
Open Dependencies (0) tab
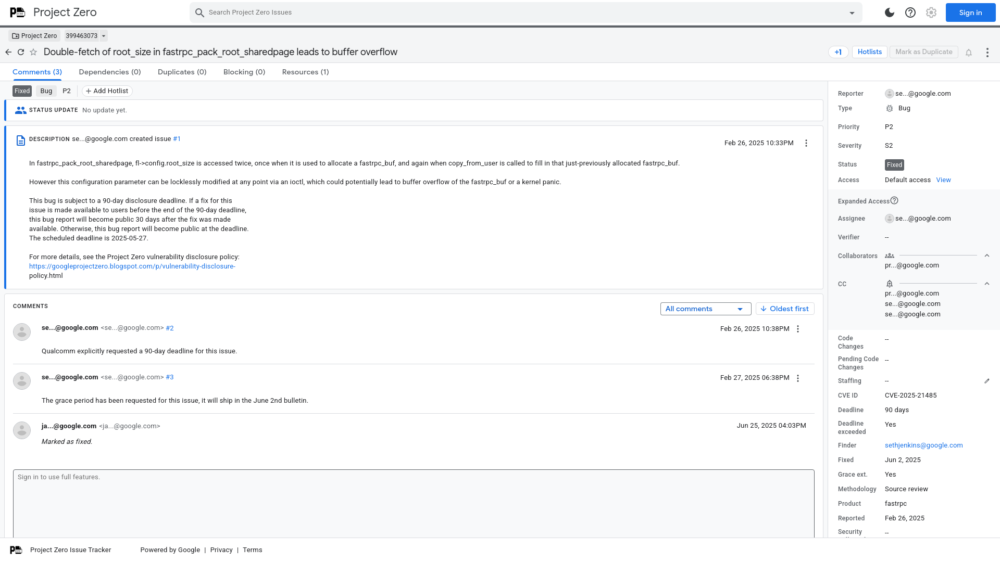pos(110,72)
